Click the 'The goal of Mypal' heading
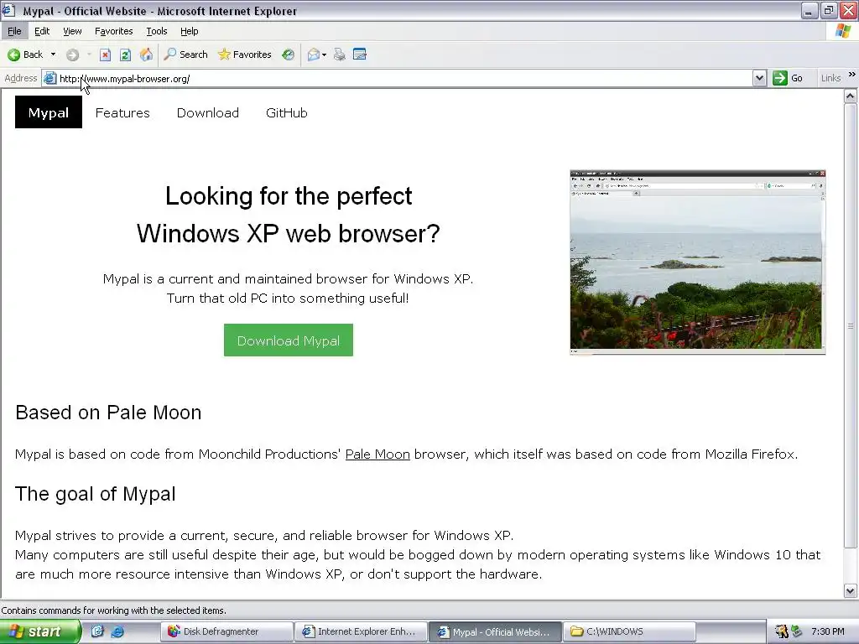859x644 pixels. tap(96, 494)
